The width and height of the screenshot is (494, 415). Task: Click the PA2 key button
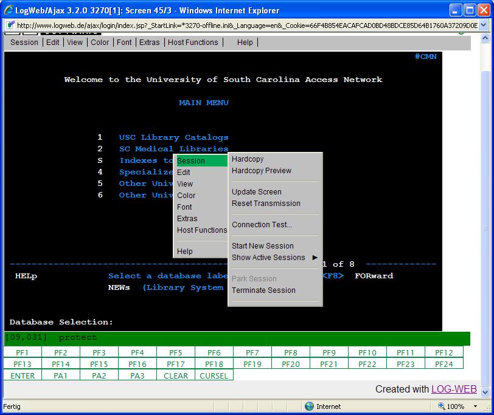click(x=99, y=376)
